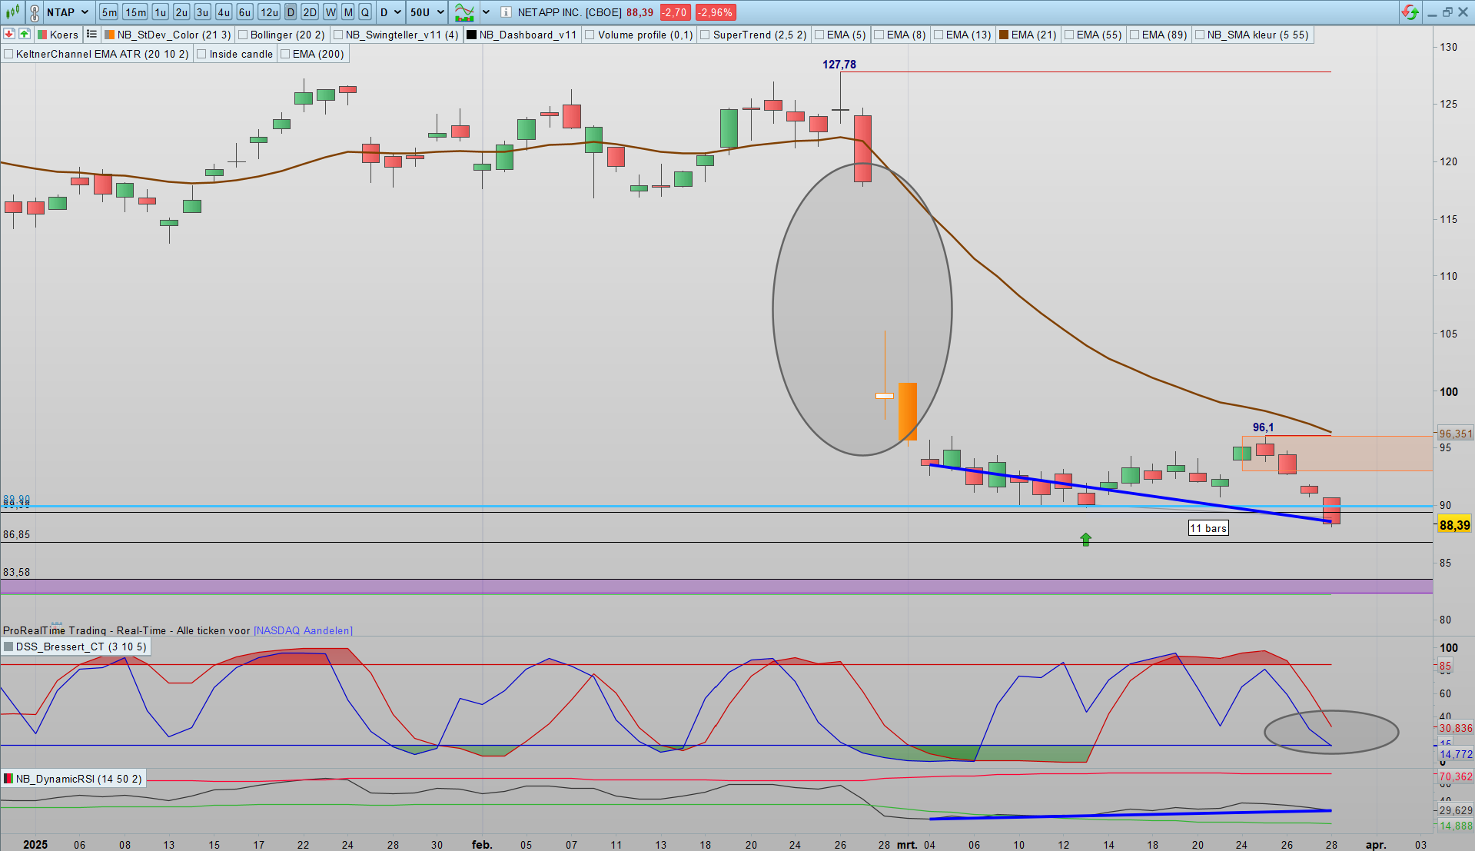The height and width of the screenshot is (851, 1475).
Task: Switch to the M monthly timeframe
Action: coord(348,12)
